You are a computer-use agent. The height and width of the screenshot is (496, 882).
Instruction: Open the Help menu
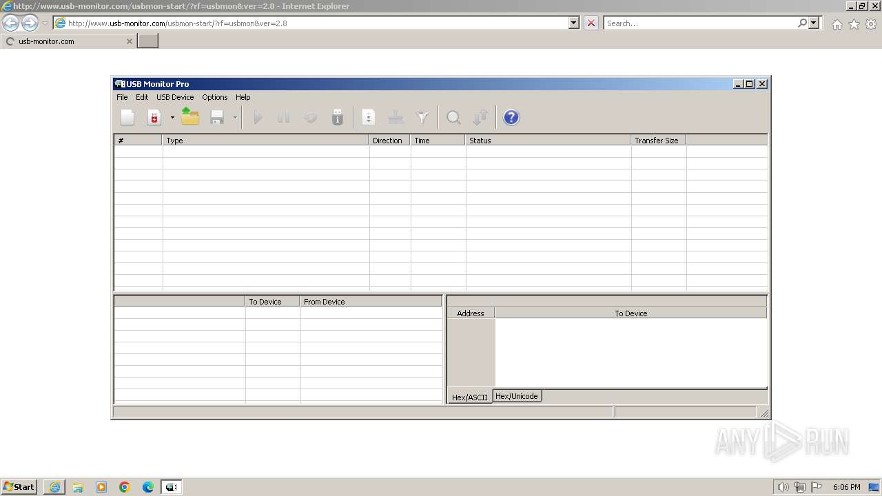click(x=243, y=97)
